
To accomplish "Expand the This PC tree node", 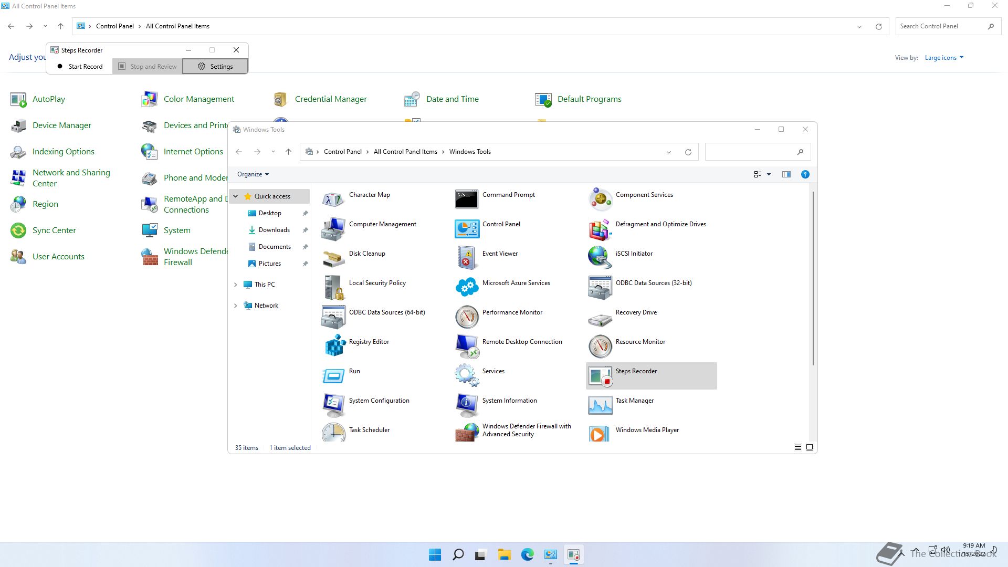I will pyautogui.click(x=235, y=285).
